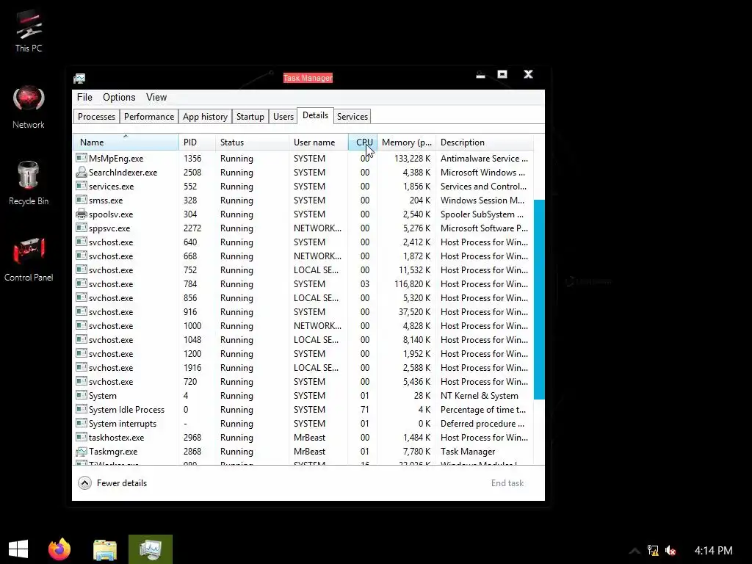Click the 4:14 PM clock
752x564 pixels.
pyautogui.click(x=713, y=551)
